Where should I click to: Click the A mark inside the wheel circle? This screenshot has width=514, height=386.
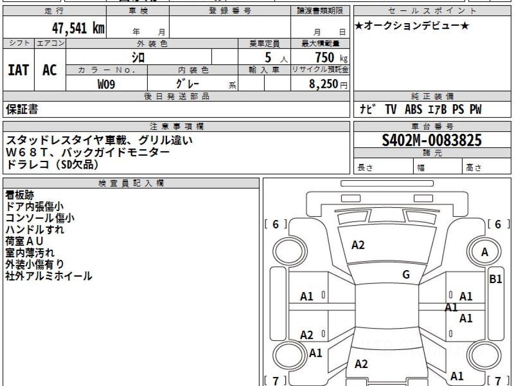click(485, 253)
